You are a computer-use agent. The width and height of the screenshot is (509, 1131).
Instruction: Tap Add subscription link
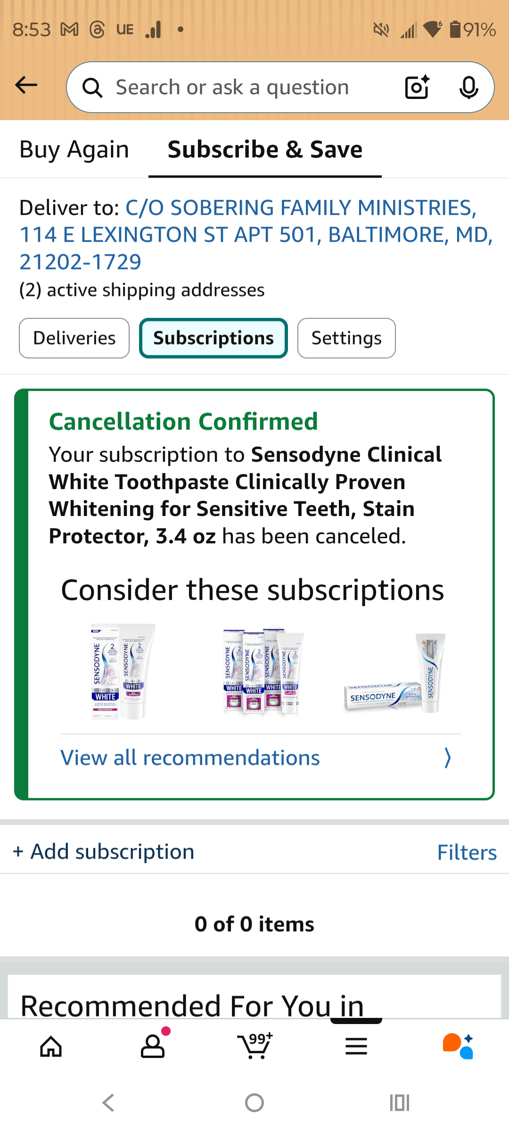[x=104, y=852]
